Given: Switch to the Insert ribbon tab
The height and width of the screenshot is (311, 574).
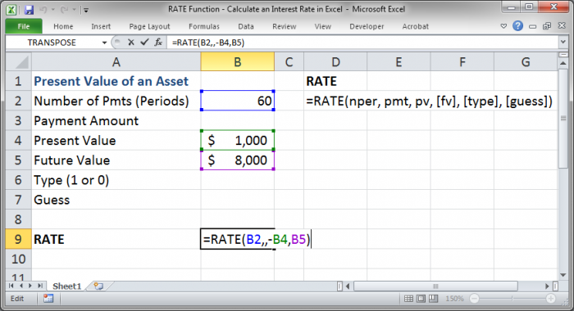Looking at the screenshot, I should [101, 26].
